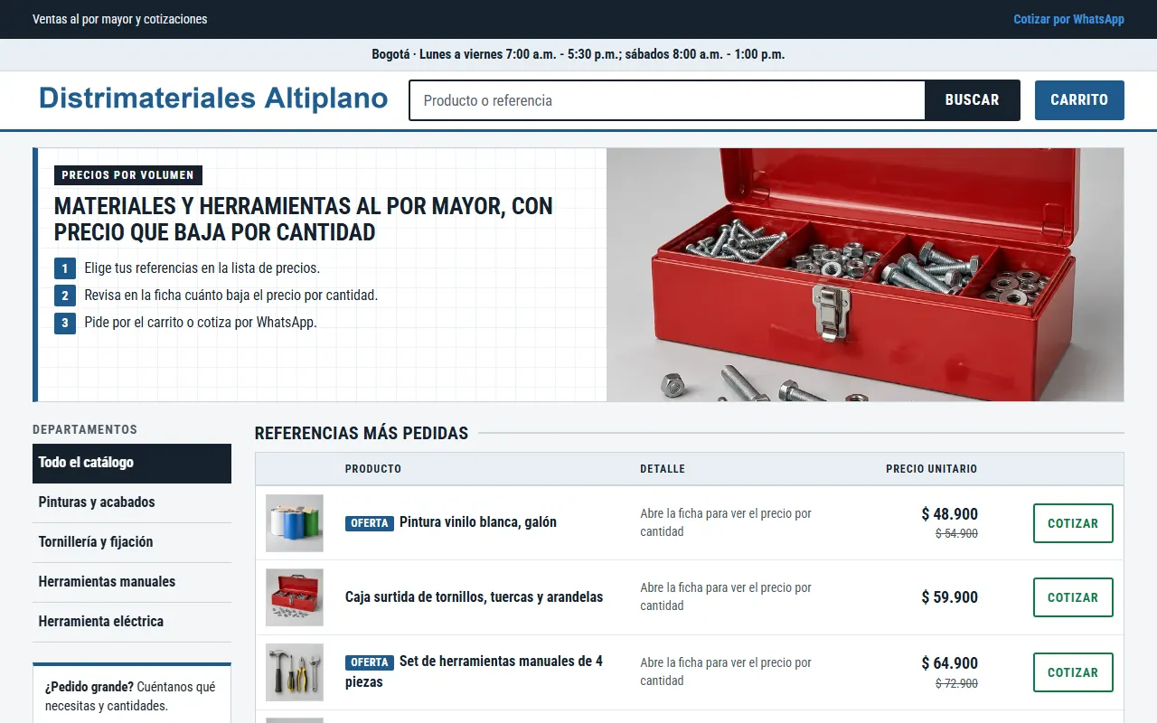Click the OFERTA badge on Pintura vinilo
This screenshot has width=1157, height=723.
pos(370,523)
